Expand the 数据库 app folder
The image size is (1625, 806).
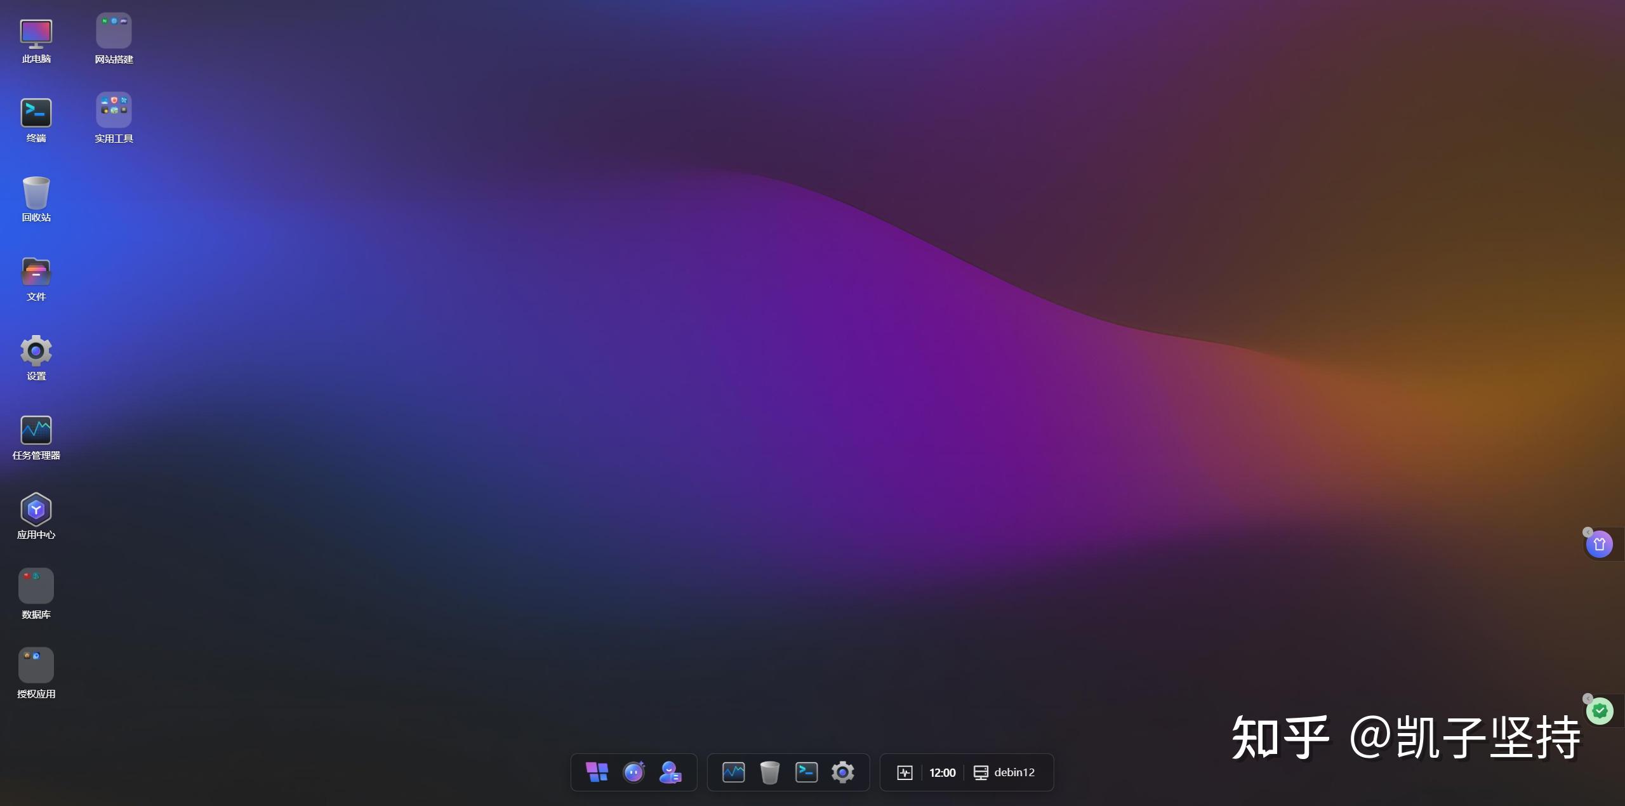click(36, 586)
